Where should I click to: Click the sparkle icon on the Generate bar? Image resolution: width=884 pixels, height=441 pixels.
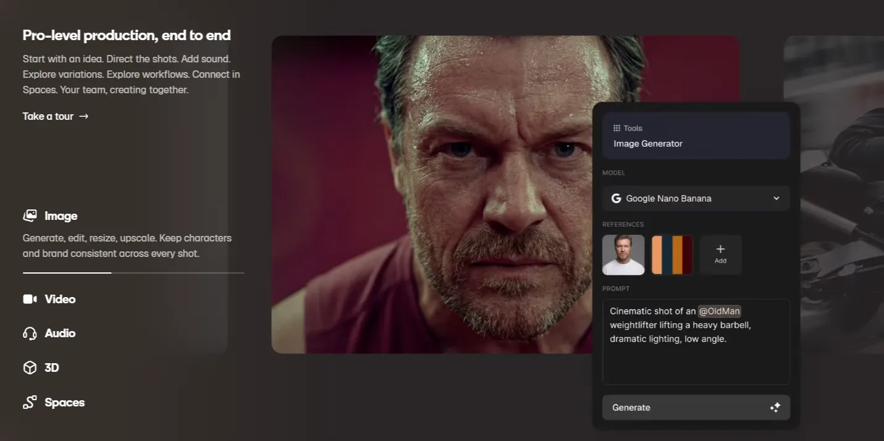pos(775,408)
